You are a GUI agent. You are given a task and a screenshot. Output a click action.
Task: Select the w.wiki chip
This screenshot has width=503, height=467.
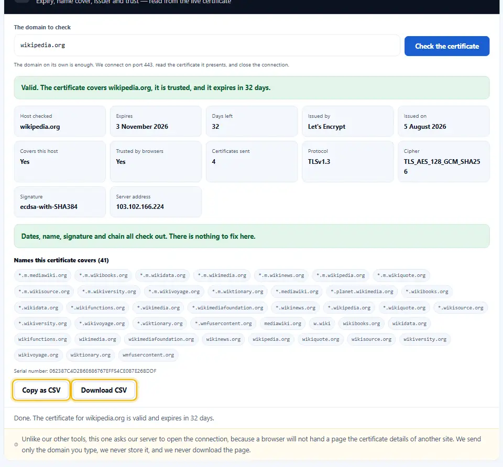pos(322,324)
